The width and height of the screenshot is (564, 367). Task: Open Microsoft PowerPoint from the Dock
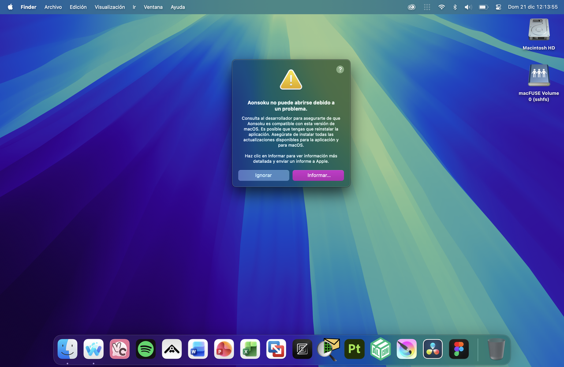(224, 349)
